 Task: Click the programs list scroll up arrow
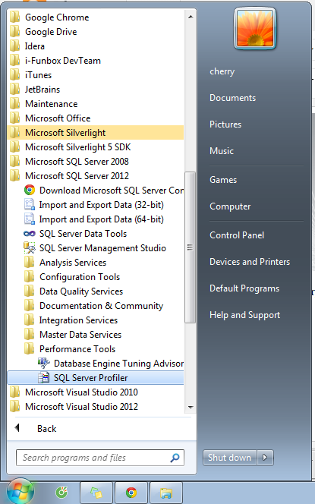[x=191, y=17]
